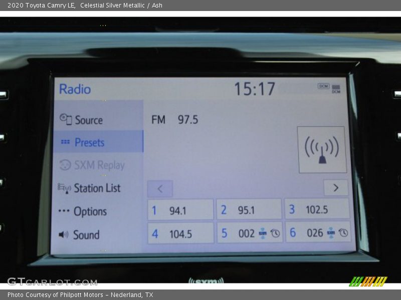The height and width of the screenshot is (300, 401).
Task: Tap the Station List antenna icon
Action: (64, 188)
